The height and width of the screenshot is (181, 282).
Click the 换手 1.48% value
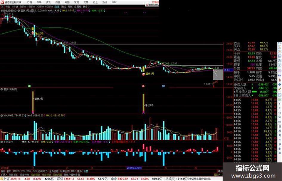pos(251,73)
